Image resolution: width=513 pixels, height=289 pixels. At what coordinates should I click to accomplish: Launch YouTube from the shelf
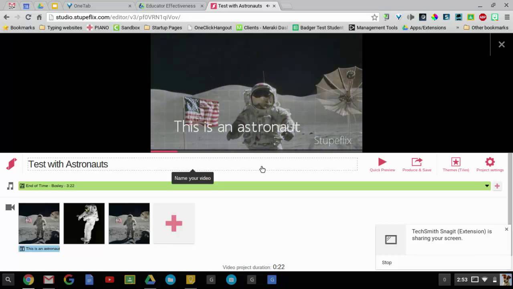109,280
